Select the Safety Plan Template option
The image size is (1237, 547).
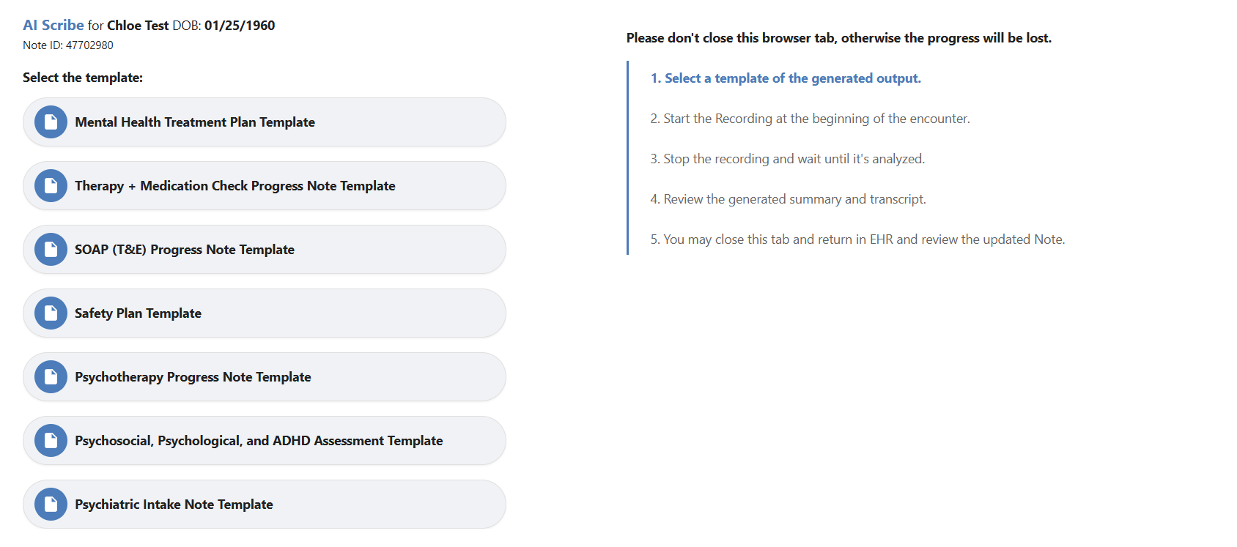(138, 313)
